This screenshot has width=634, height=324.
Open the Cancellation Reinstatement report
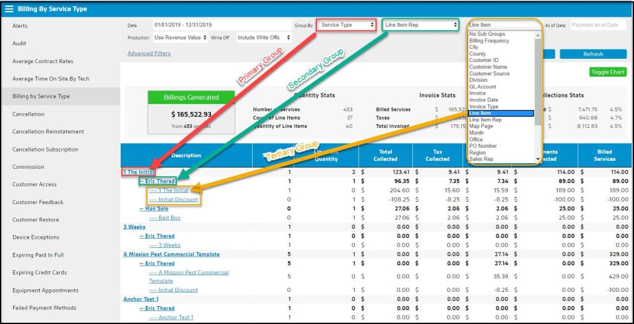48,132
